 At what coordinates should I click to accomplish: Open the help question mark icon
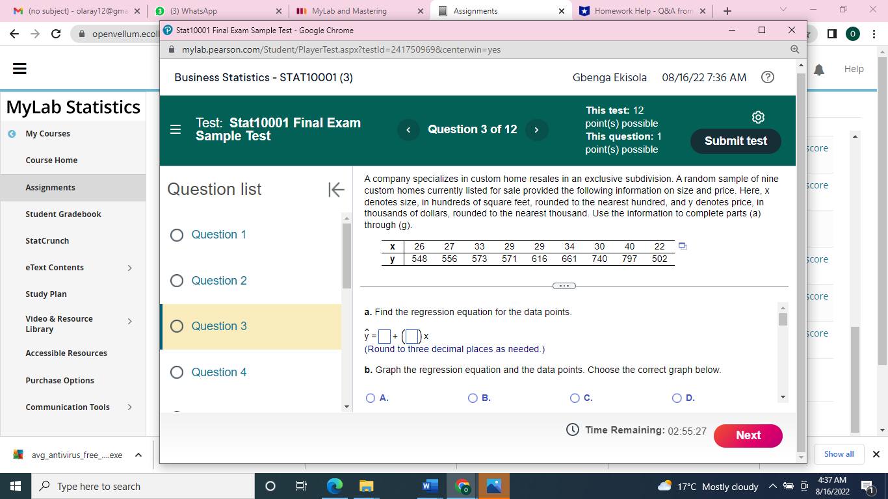point(767,77)
